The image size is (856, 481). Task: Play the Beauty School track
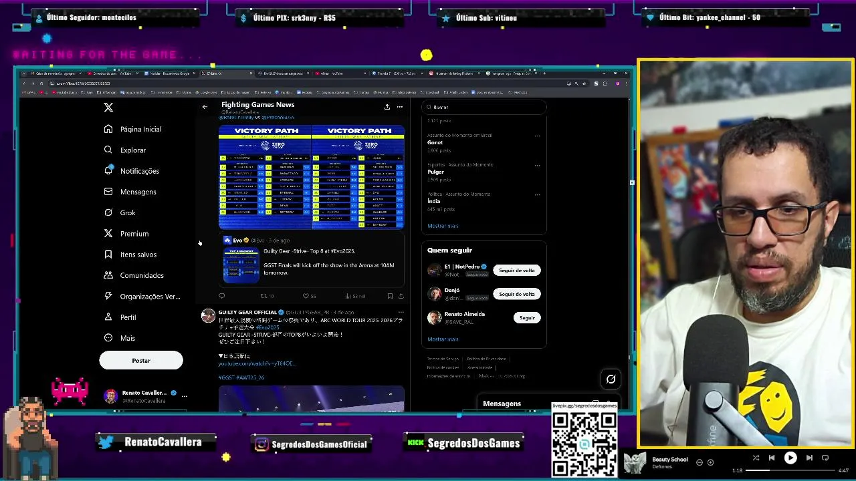790,458
